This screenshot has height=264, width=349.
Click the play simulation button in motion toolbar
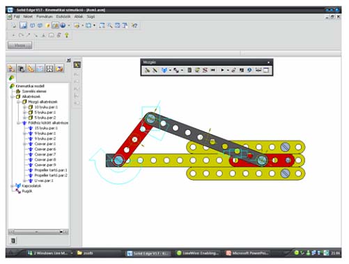click(222, 70)
